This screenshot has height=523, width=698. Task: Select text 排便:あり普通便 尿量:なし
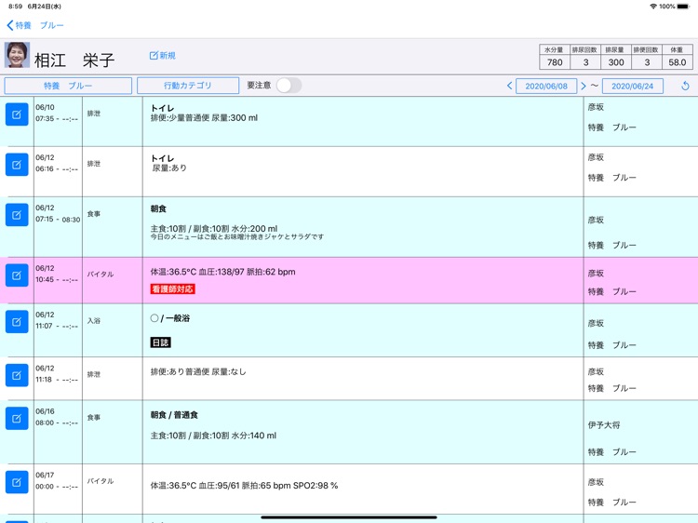tap(198, 371)
